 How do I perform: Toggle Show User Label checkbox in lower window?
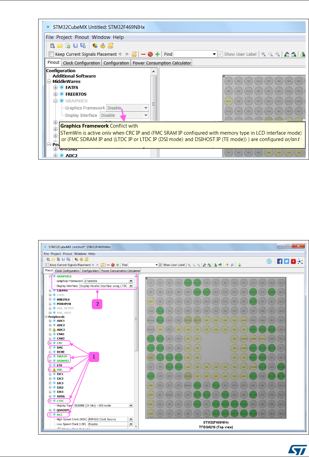point(161,265)
